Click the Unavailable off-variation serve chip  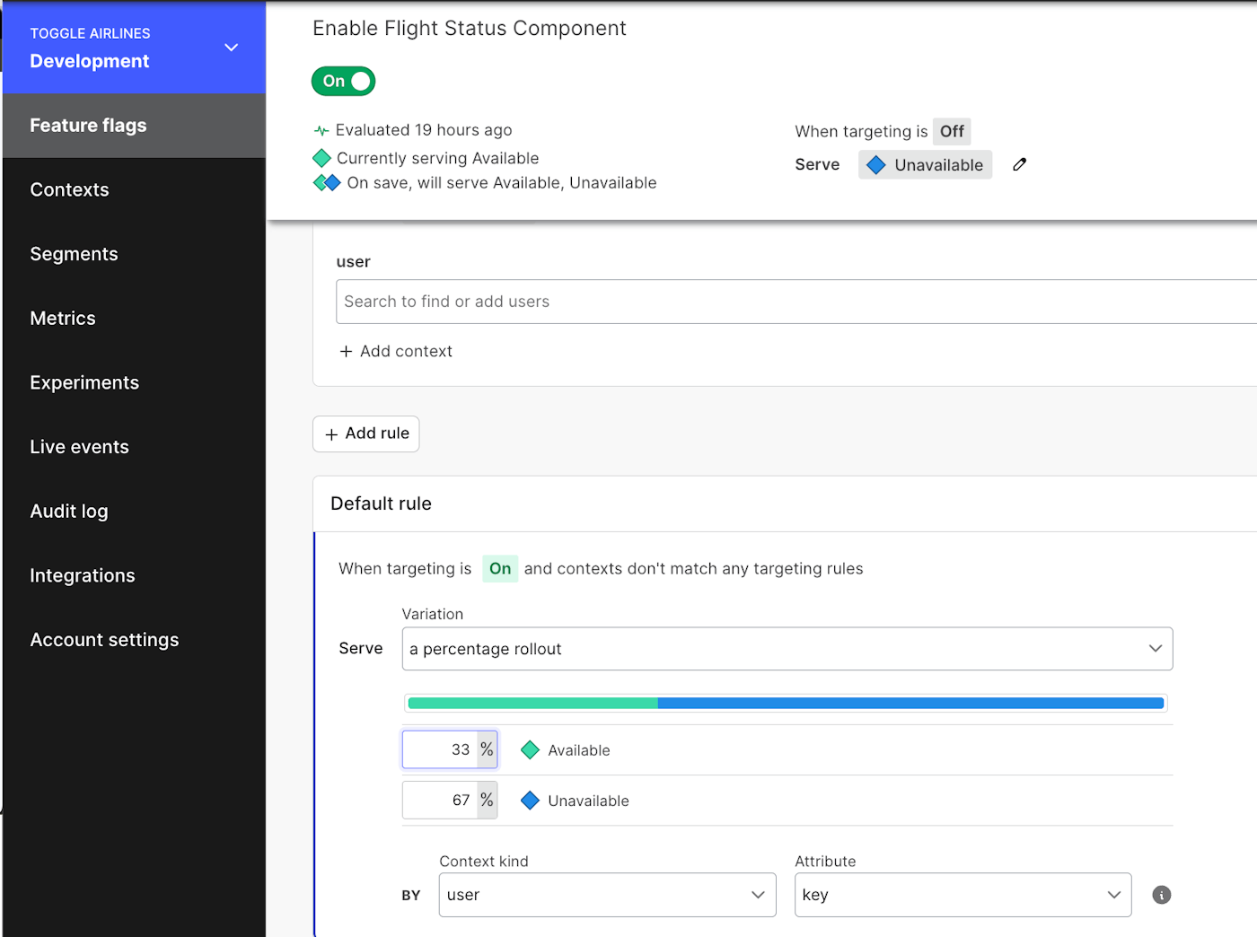click(925, 165)
